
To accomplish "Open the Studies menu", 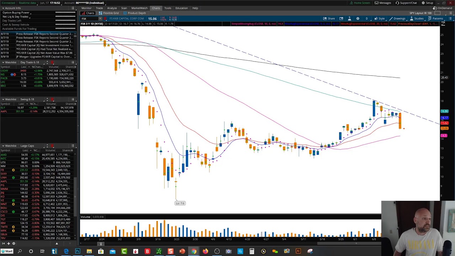I will click(416, 18).
